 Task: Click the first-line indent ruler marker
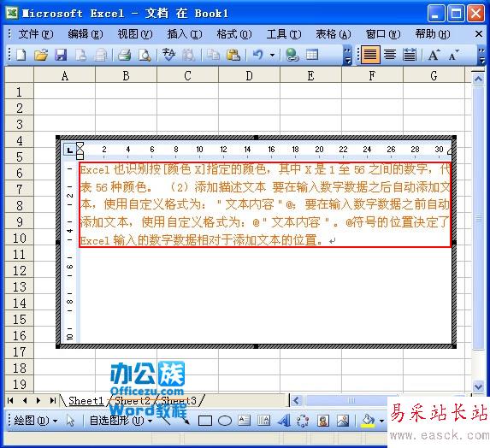point(80,145)
